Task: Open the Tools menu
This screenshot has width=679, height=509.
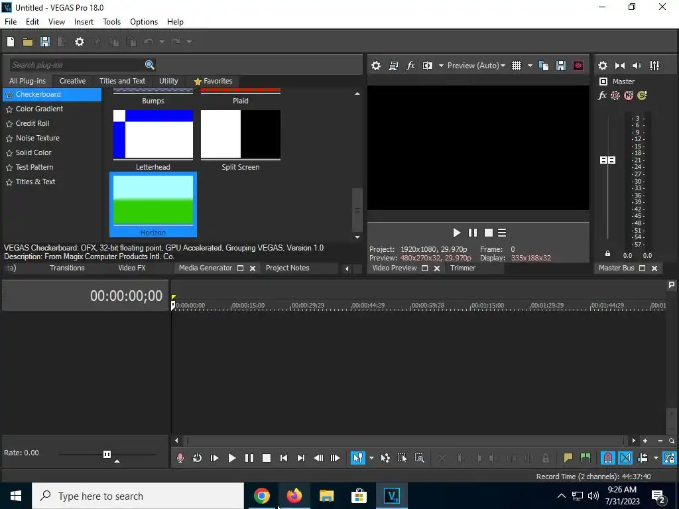Action: 111,22
